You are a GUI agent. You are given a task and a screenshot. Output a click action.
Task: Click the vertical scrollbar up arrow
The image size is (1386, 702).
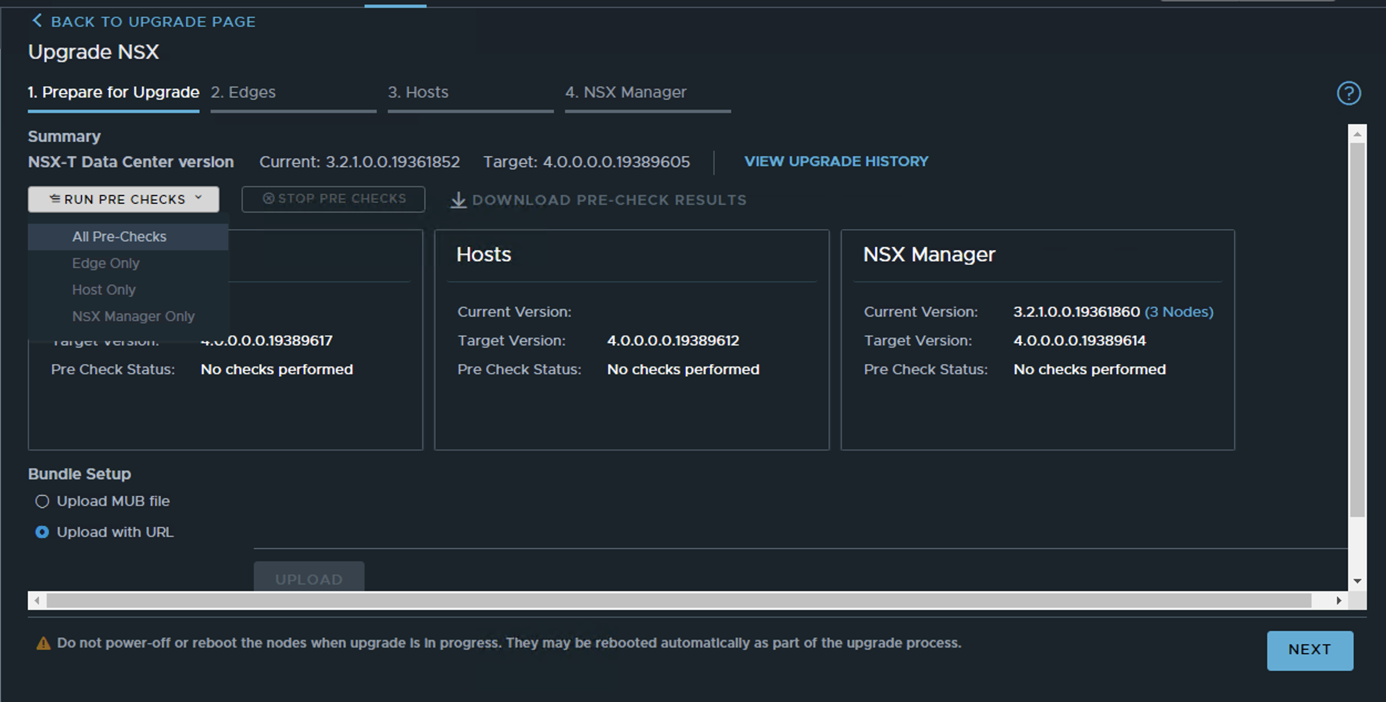pyautogui.click(x=1357, y=134)
